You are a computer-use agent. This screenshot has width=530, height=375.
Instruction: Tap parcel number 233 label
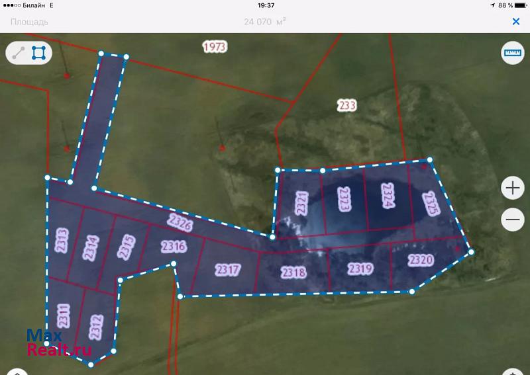[346, 105]
